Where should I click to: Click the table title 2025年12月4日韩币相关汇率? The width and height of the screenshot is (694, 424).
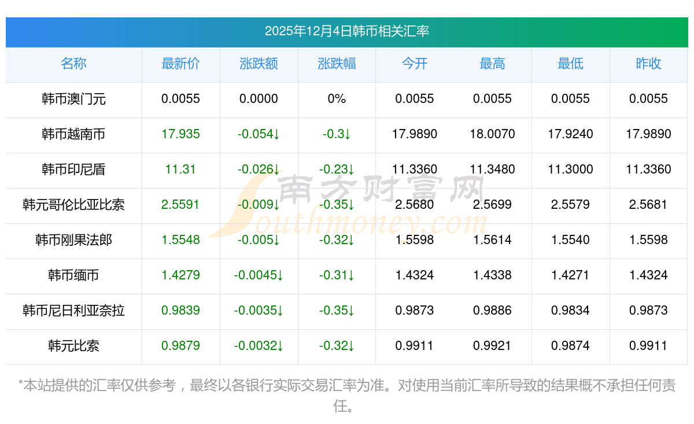347,31
